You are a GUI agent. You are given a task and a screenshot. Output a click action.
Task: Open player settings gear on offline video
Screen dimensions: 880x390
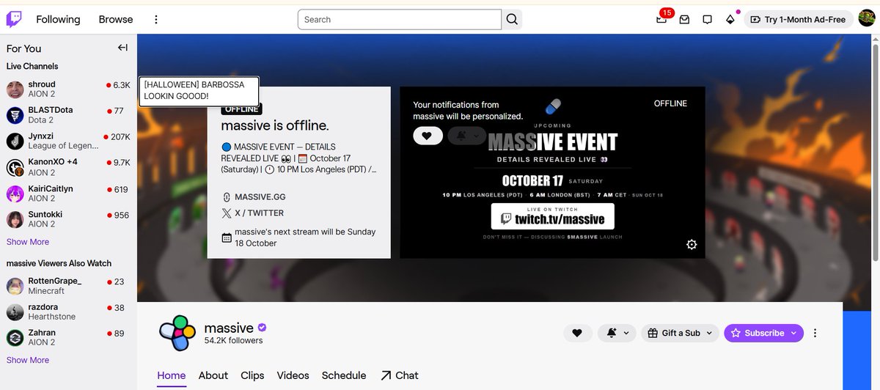coord(692,245)
